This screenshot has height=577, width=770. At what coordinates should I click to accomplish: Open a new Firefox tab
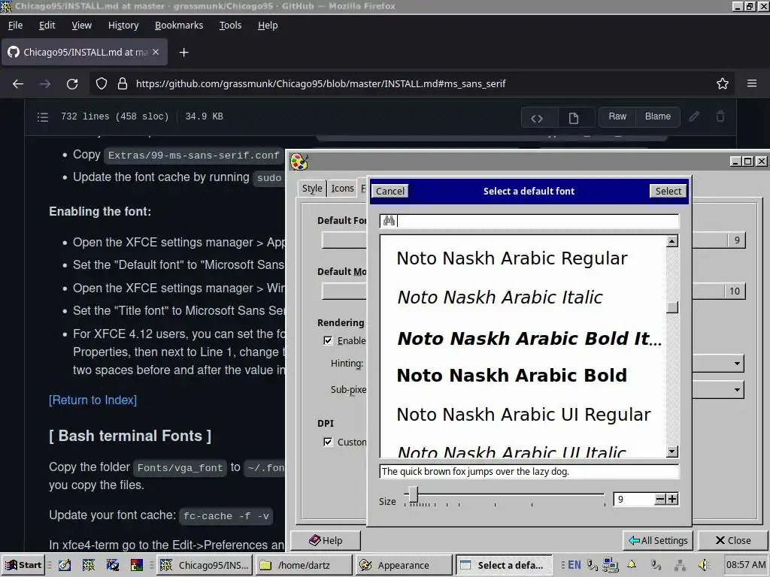pyautogui.click(x=183, y=52)
